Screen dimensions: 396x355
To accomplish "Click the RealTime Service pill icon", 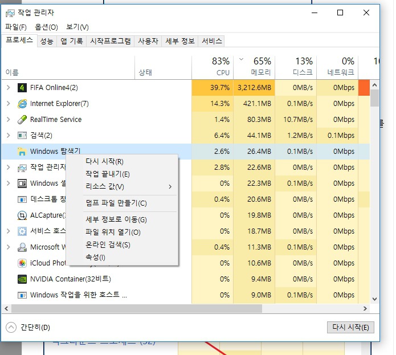I will (22, 120).
